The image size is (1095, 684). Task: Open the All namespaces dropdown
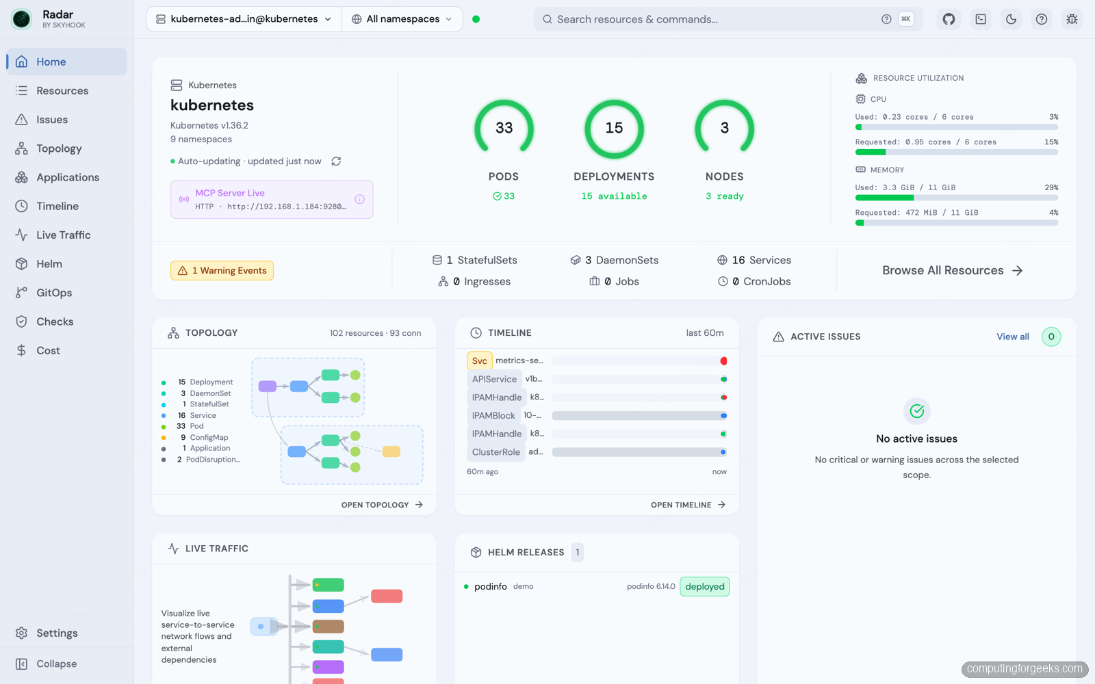[402, 19]
